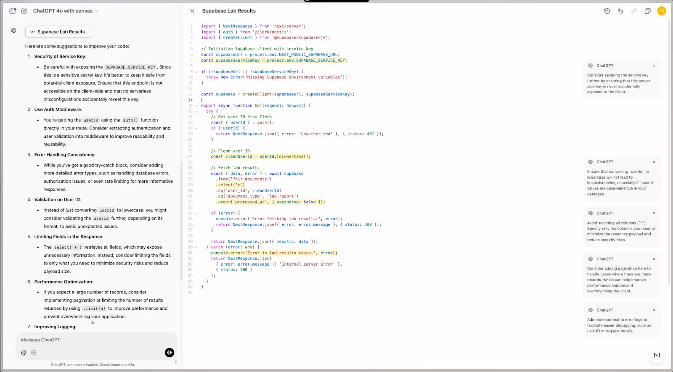The width and height of the screenshot is (673, 372).
Task: Open the Supabase Lab Results canvas button
Action: 58,32
